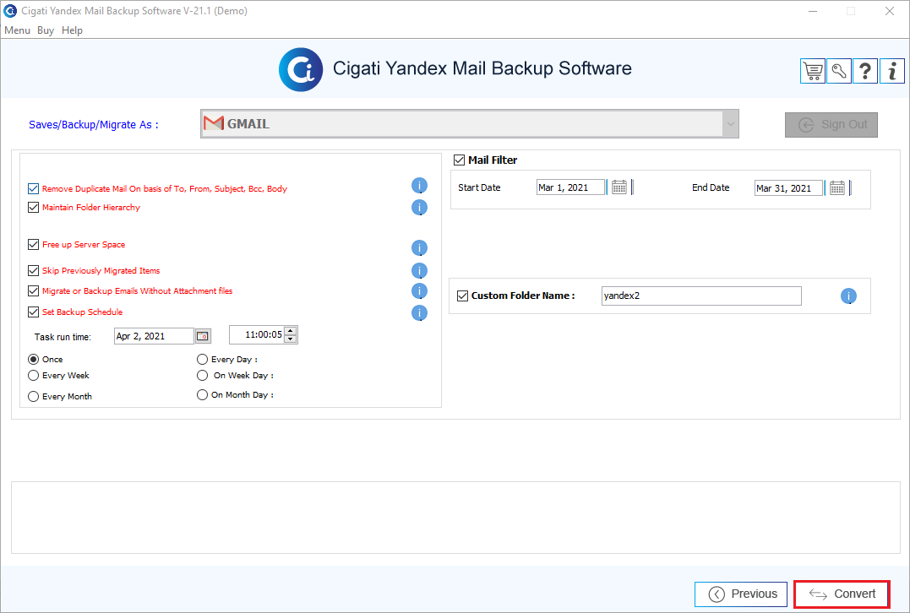Click the task run date field Apr 2, 2021
Image resolution: width=910 pixels, height=613 pixels.
point(154,336)
